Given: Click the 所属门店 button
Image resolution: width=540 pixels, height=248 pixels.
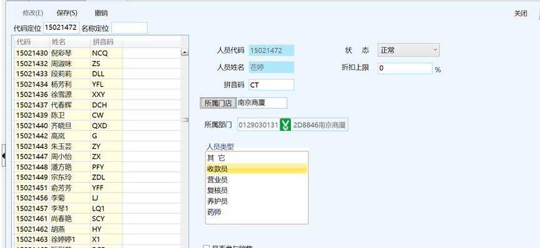Looking at the screenshot, I should tap(218, 103).
